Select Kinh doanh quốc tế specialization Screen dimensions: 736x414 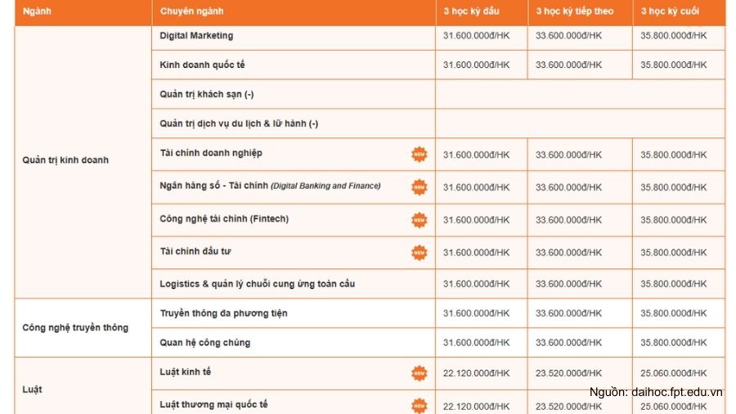click(x=202, y=65)
